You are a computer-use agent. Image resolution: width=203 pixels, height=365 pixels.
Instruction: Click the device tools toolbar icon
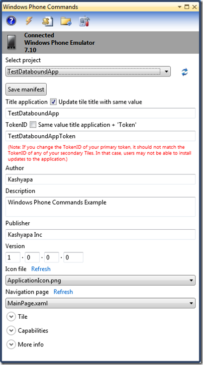84,21
